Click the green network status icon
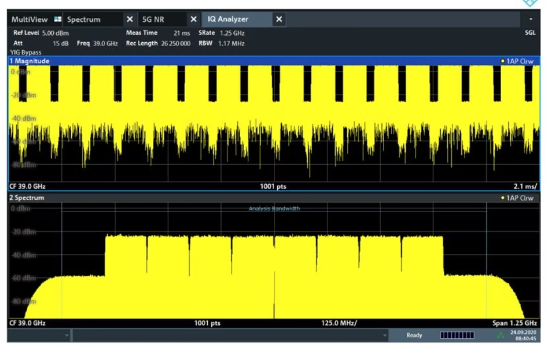The height and width of the screenshot is (346, 549). coord(501,335)
